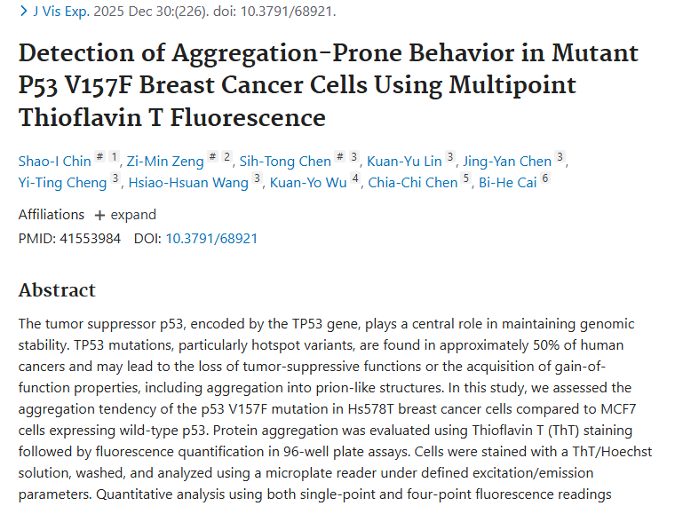Click the article title heading
Image resolution: width=675 pixels, height=506 pixels.
(329, 84)
